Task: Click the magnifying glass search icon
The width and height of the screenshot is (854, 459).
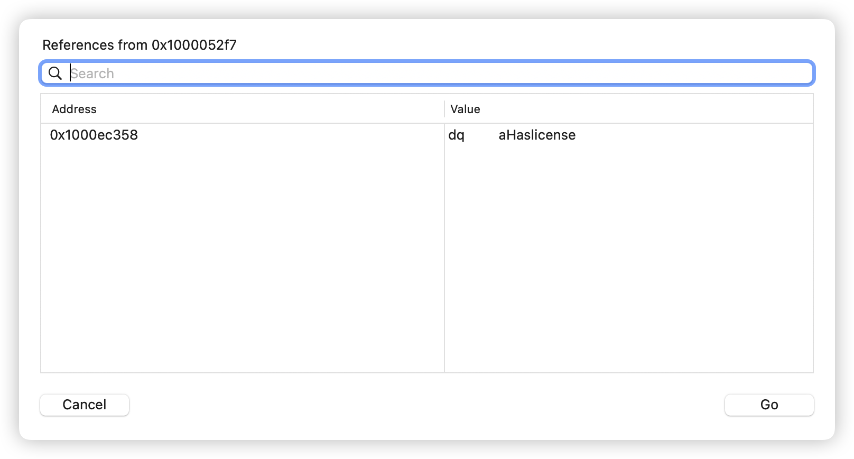Action: tap(55, 73)
